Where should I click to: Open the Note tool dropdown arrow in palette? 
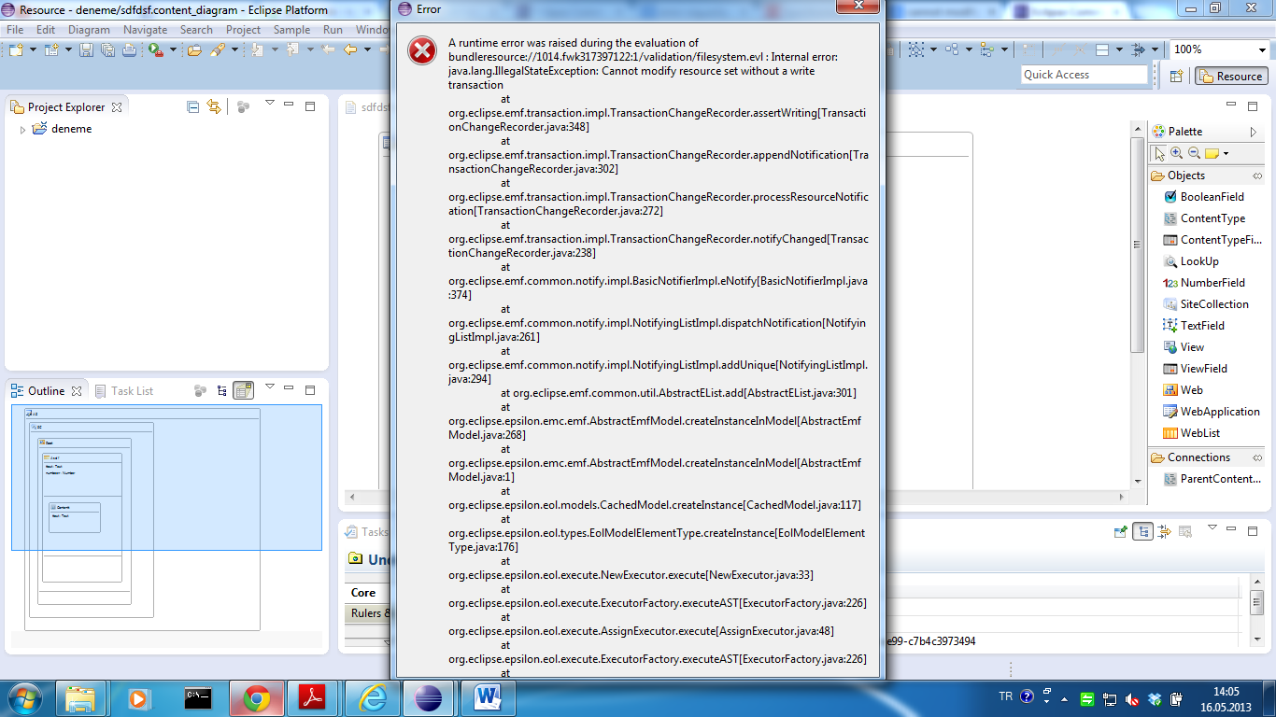point(1226,154)
